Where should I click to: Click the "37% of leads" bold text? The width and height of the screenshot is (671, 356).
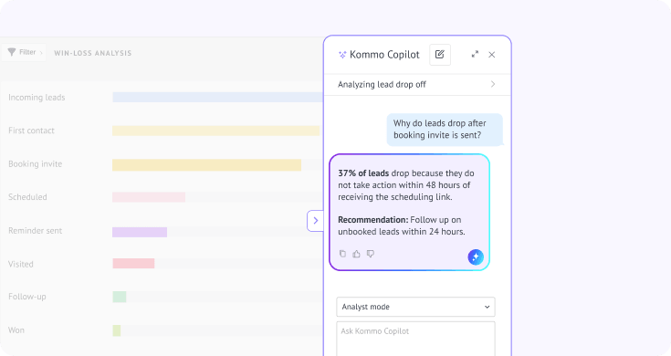tap(363, 173)
